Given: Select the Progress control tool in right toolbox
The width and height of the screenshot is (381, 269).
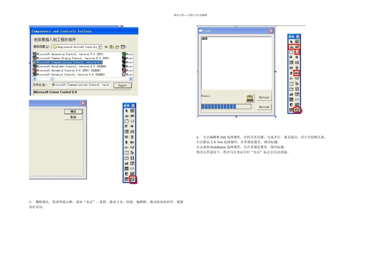Looking at the screenshot, I should tap(297, 73).
